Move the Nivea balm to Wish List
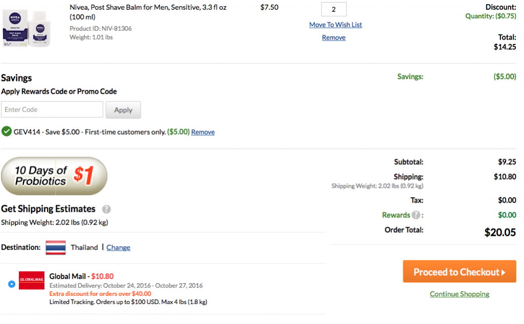Screen dimensions: 524x324 click(x=336, y=25)
